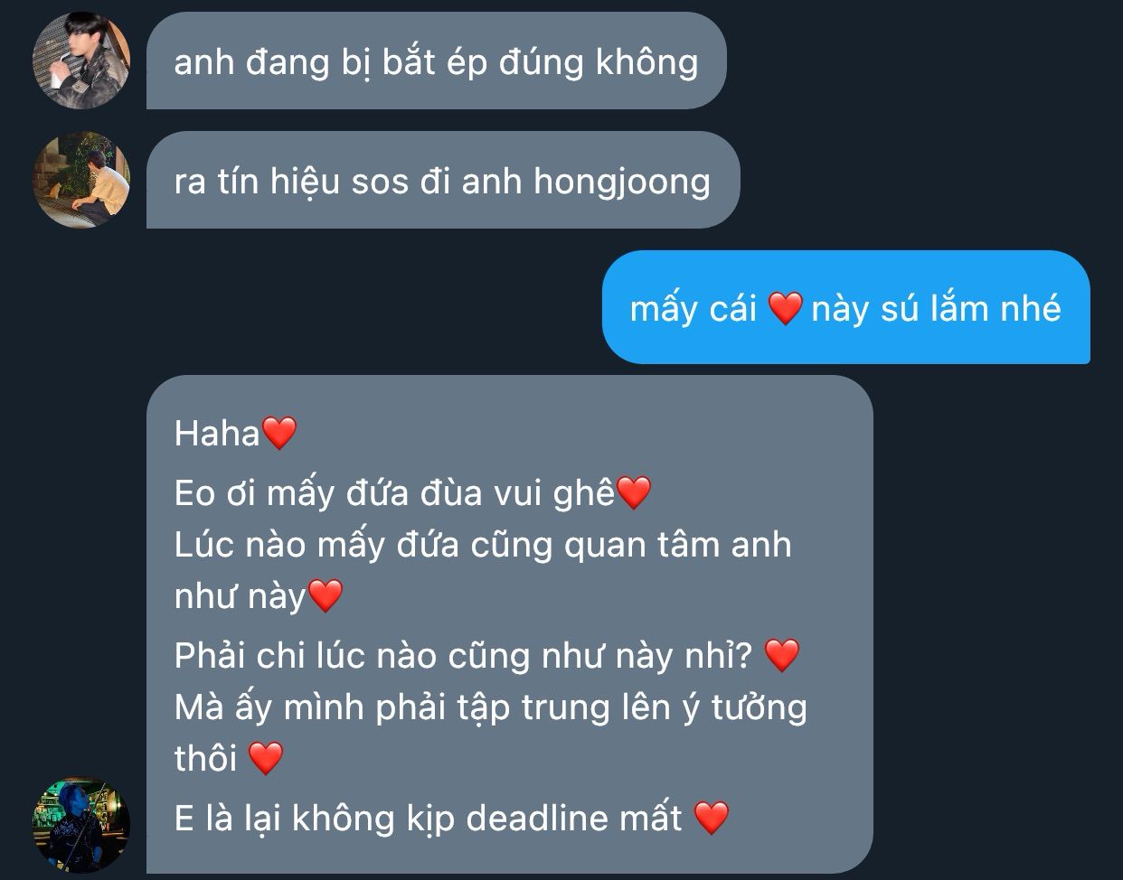Image resolution: width=1123 pixels, height=880 pixels.
Task: Open the blue-lit avatar beside the long message
Action: tap(81, 825)
